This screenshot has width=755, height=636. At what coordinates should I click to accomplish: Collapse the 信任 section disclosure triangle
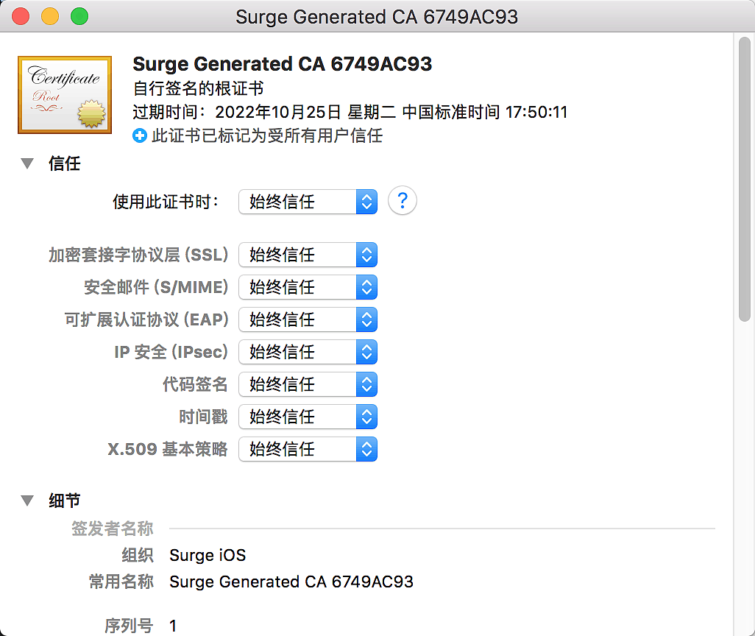pos(28,163)
